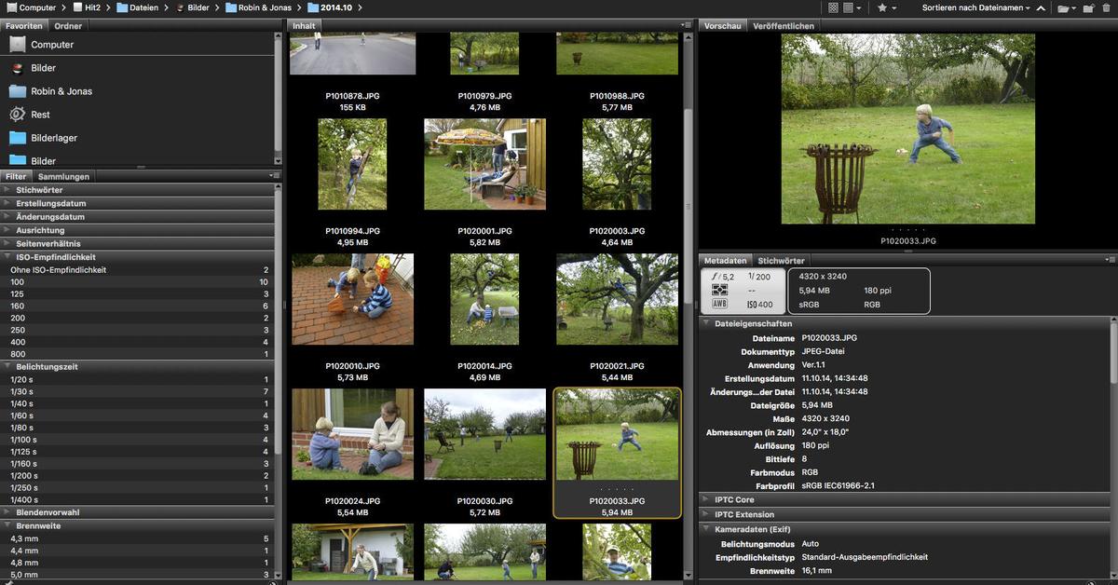Open the Rest favorite with the gear icon

[x=17, y=114]
